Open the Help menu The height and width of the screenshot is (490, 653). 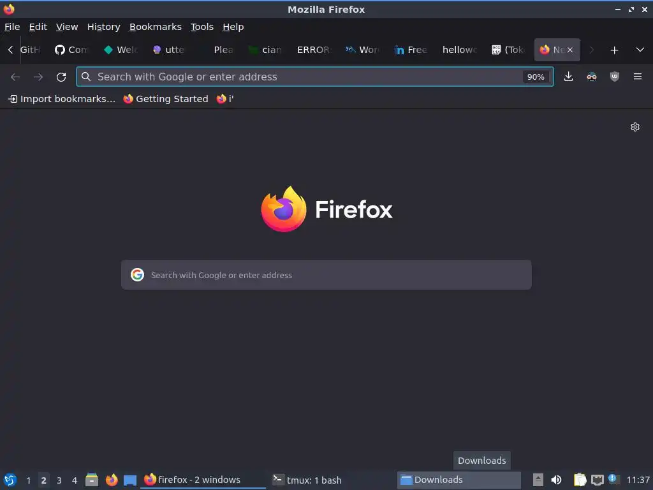[233, 27]
